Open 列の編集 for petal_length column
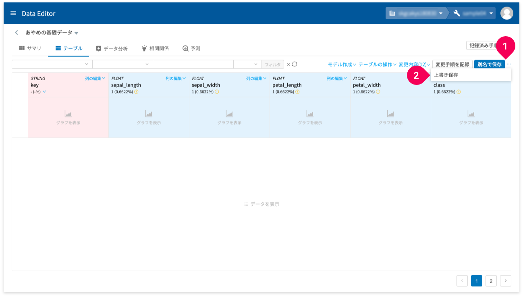 337,78
